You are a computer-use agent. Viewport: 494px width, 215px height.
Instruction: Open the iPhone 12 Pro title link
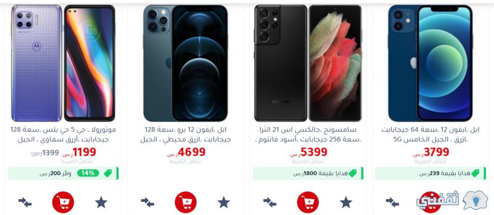186,134
